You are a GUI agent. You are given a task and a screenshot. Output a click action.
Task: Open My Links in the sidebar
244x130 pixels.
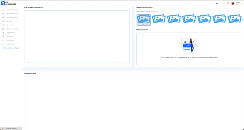[x=9, y=25]
